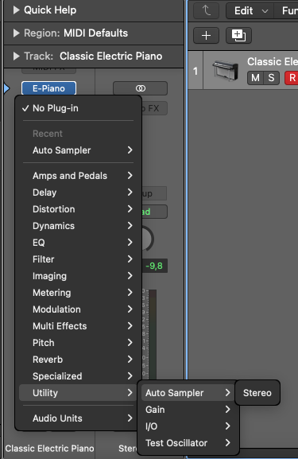The width and height of the screenshot is (298, 459).
Task: Open the Reverb plug-in submenu
Action: (x=78, y=360)
